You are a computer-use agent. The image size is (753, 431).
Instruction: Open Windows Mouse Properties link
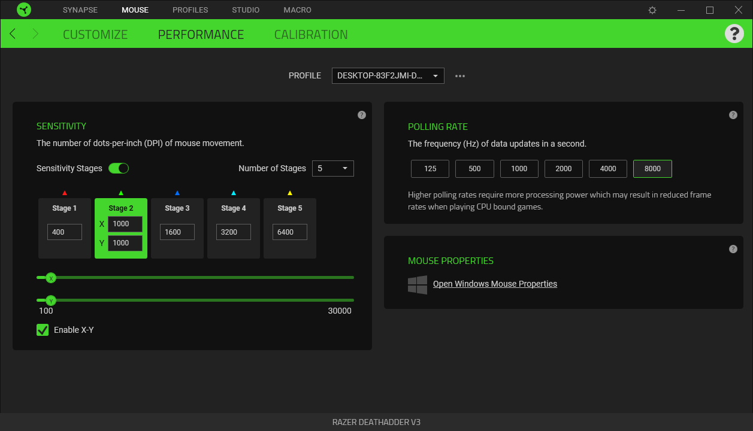tap(495, 284)
